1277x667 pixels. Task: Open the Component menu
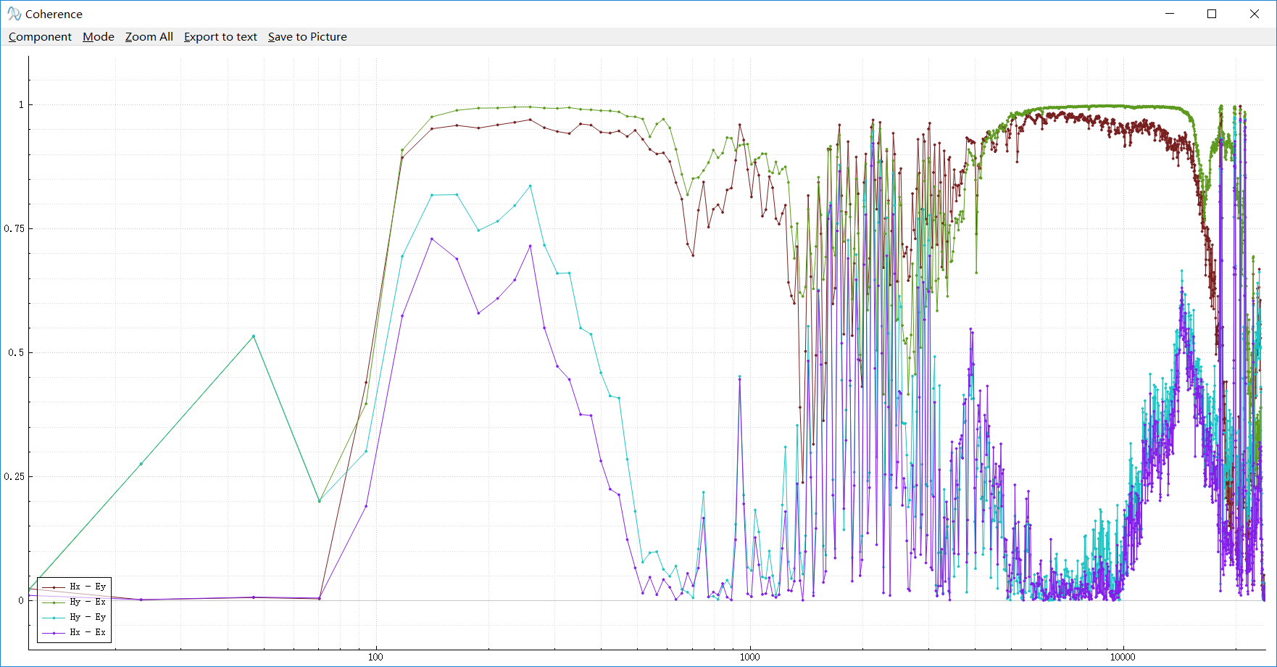point(40,37)
